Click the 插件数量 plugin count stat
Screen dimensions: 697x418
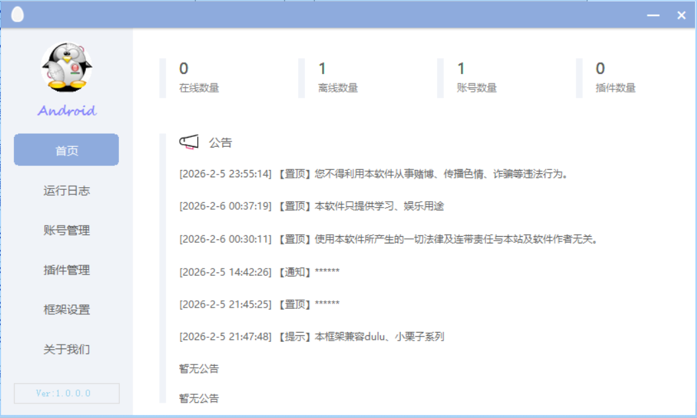click(x=616, y=77)
